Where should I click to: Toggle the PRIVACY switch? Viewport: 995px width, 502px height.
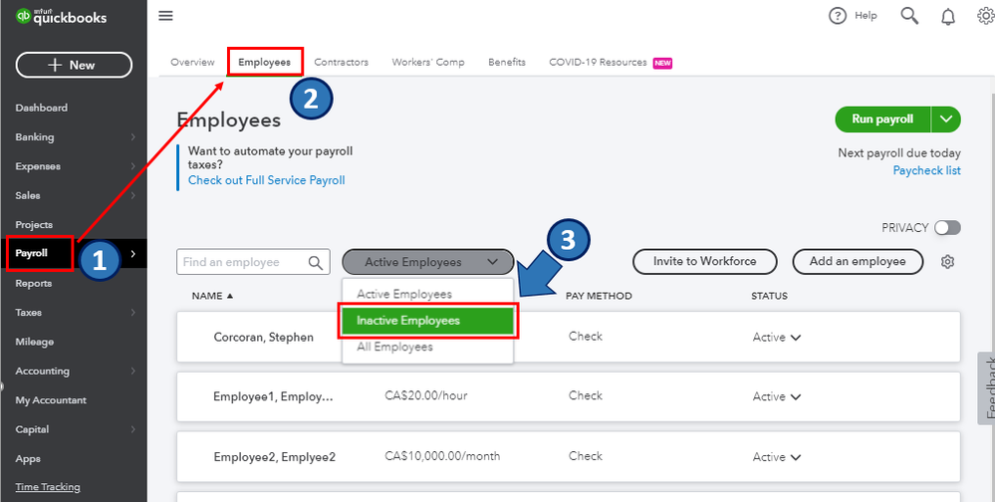pos(947,228)
